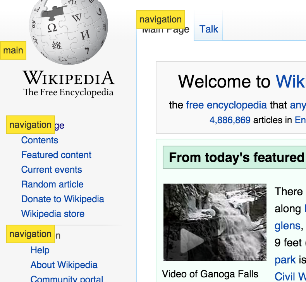Viewport: 306px width, 282px height.
Task: Click the Video of Ganoga Falls caption
Action: pos(210,274)
